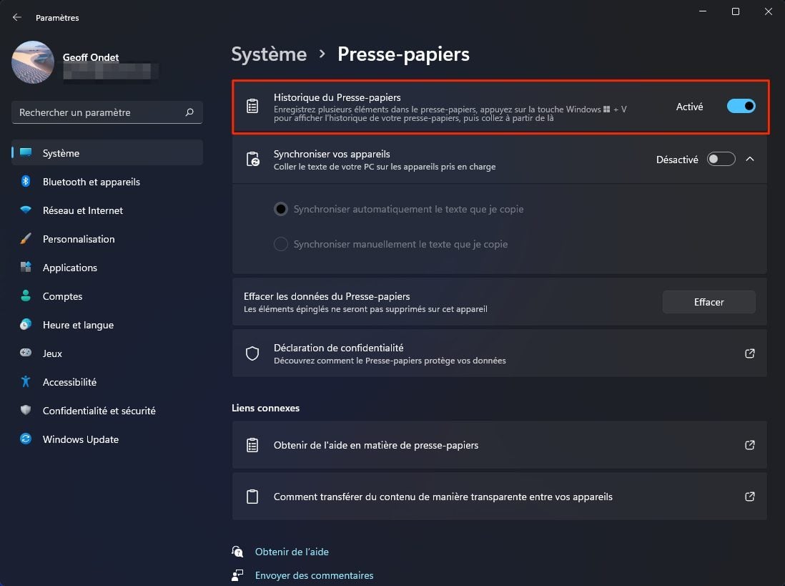Maximize the Paramètres window

coord(736,11)
